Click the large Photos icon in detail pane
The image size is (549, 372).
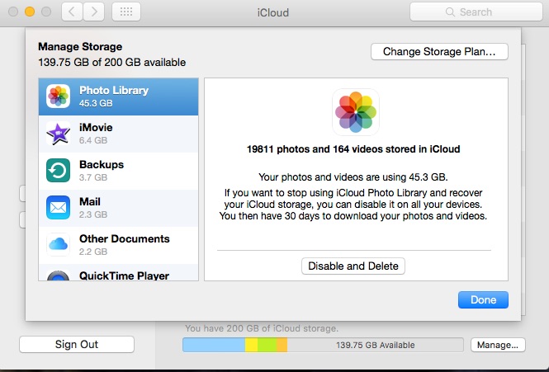356,112
